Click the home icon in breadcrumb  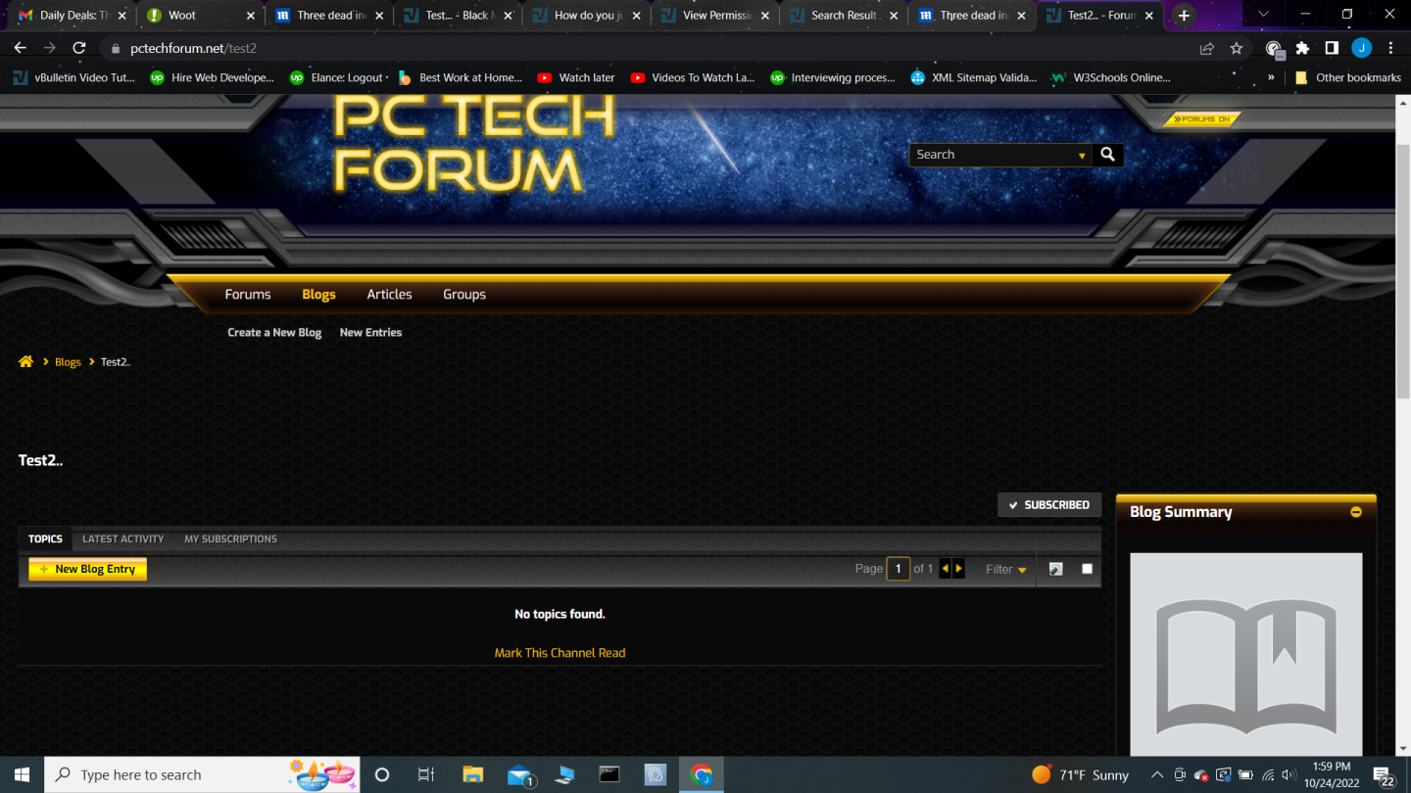[26, 362]
